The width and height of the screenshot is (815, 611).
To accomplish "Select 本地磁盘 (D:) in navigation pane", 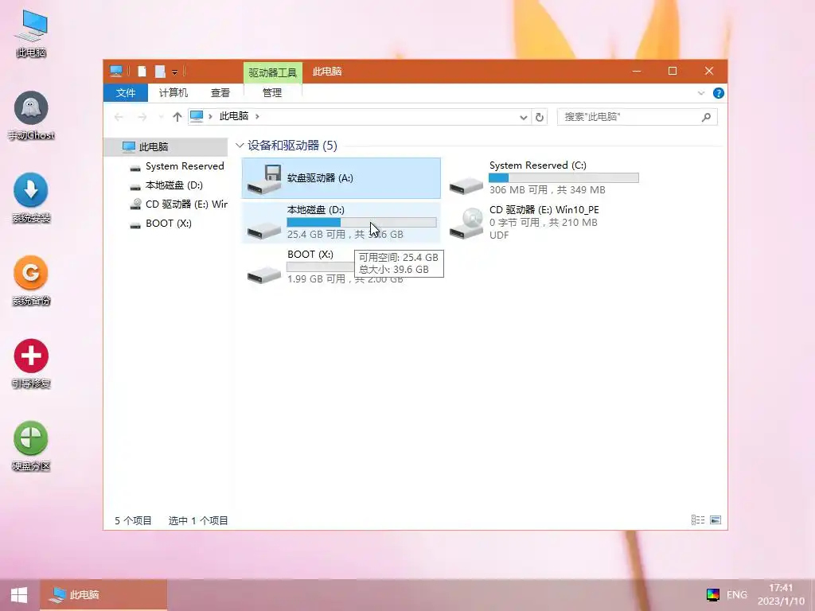I will pos(166,185).
